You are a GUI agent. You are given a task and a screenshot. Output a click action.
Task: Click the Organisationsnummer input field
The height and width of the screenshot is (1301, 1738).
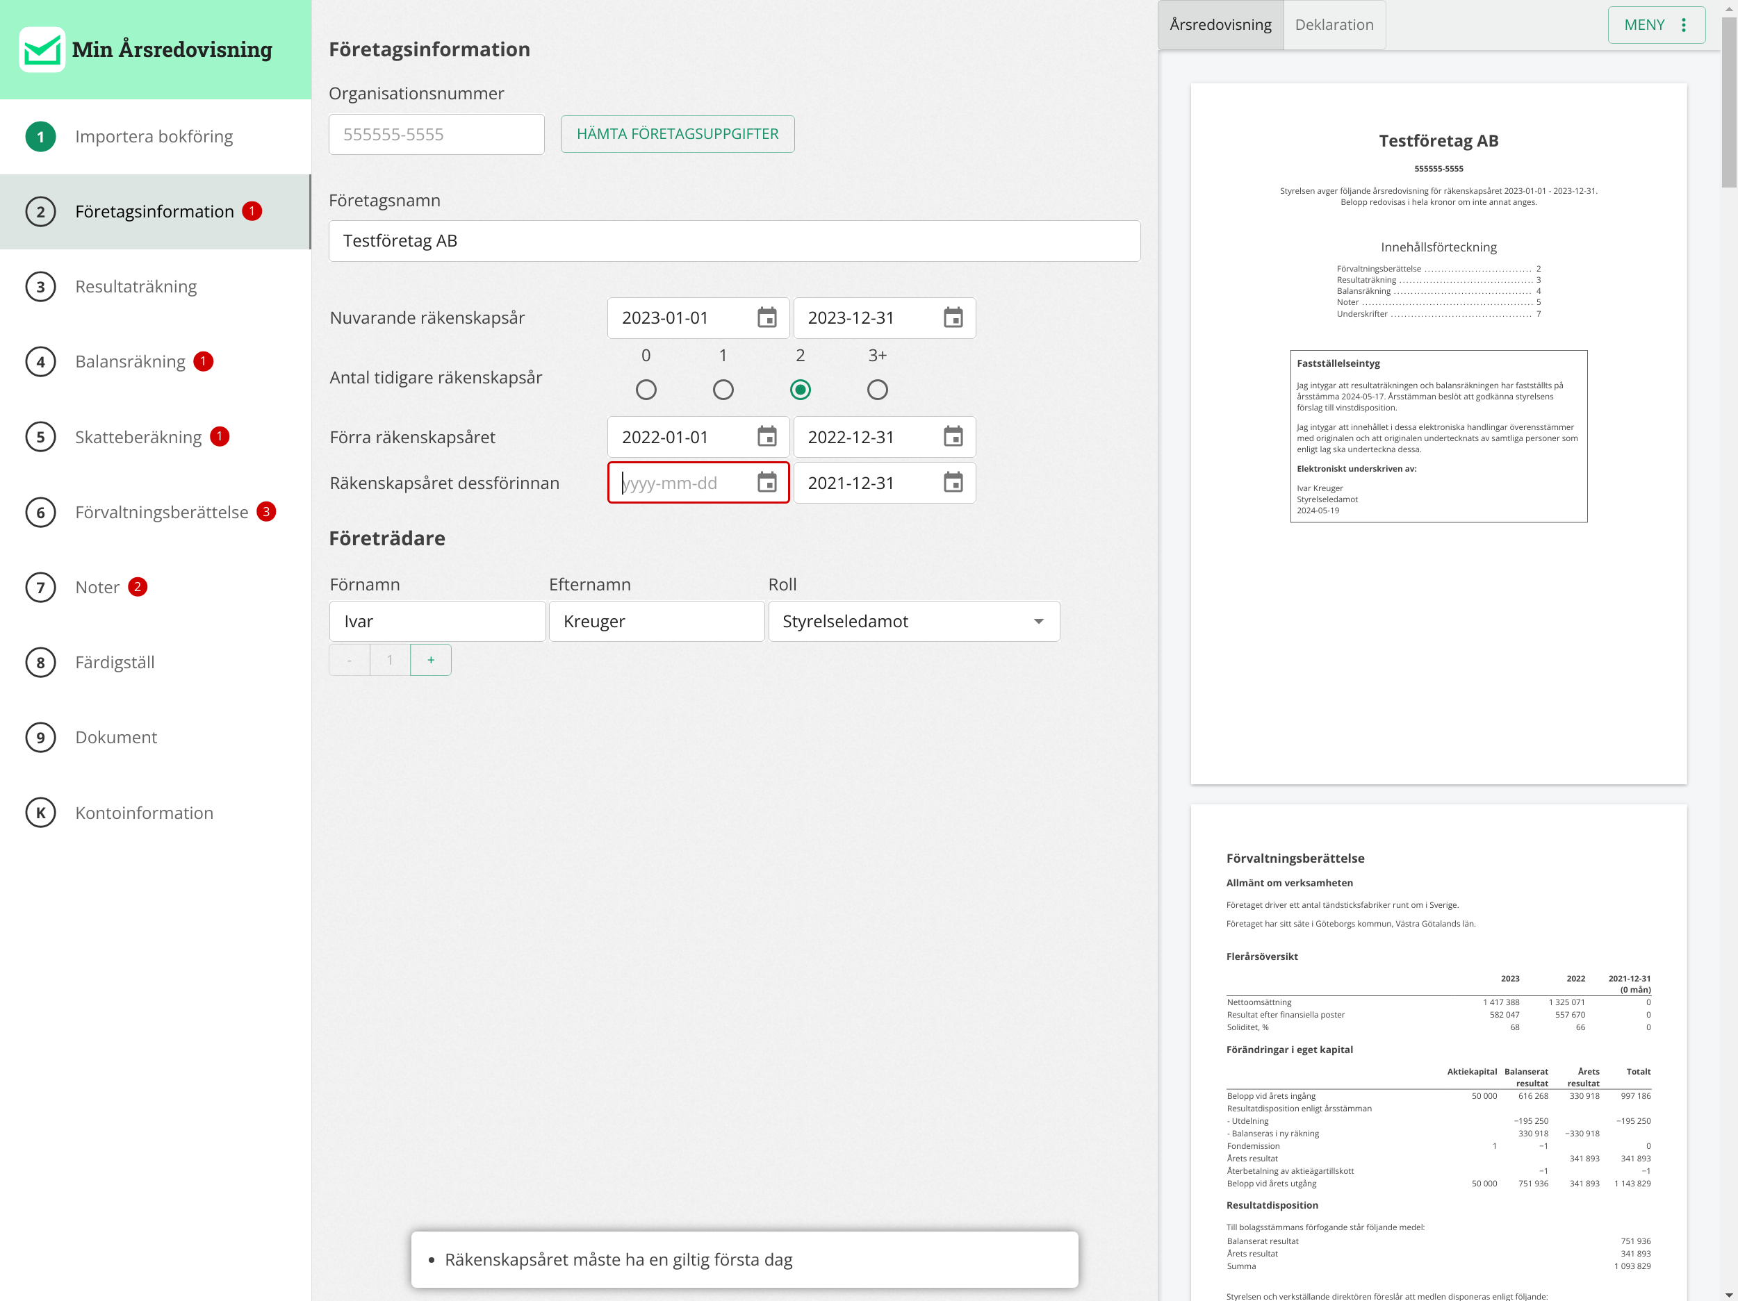436,134
